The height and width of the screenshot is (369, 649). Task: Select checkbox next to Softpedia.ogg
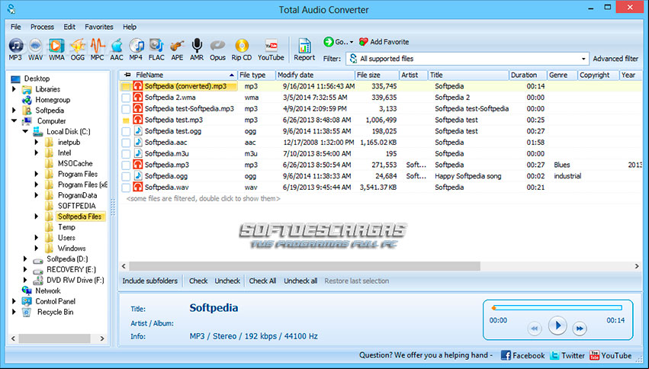(126, 176)
